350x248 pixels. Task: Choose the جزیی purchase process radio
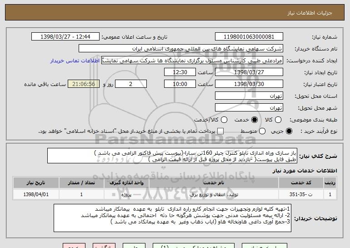click(x=289, y=131)
